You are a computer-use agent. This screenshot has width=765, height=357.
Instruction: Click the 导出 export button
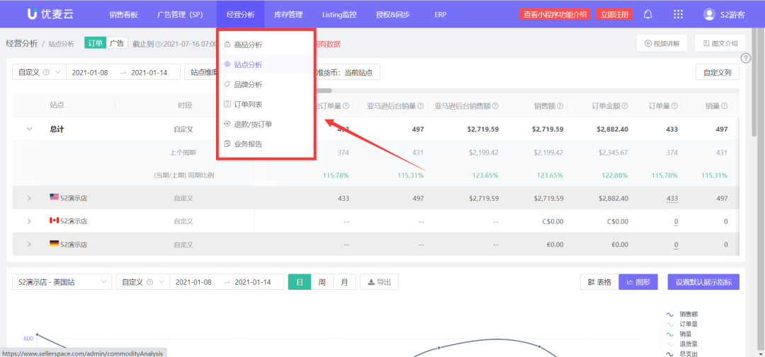tap(379, 282)
